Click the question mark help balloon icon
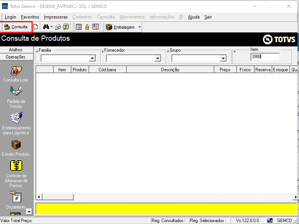Viewport: 299px width, 224px height. 65,27
